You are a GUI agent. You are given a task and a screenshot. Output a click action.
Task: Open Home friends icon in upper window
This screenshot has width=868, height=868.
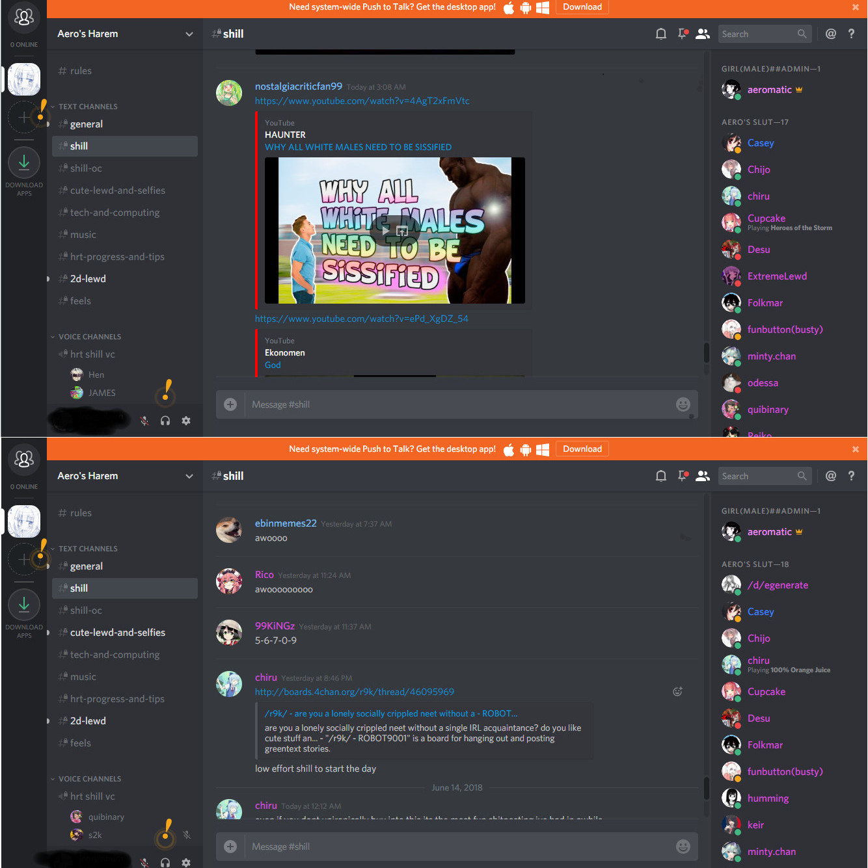coord(24,18)
